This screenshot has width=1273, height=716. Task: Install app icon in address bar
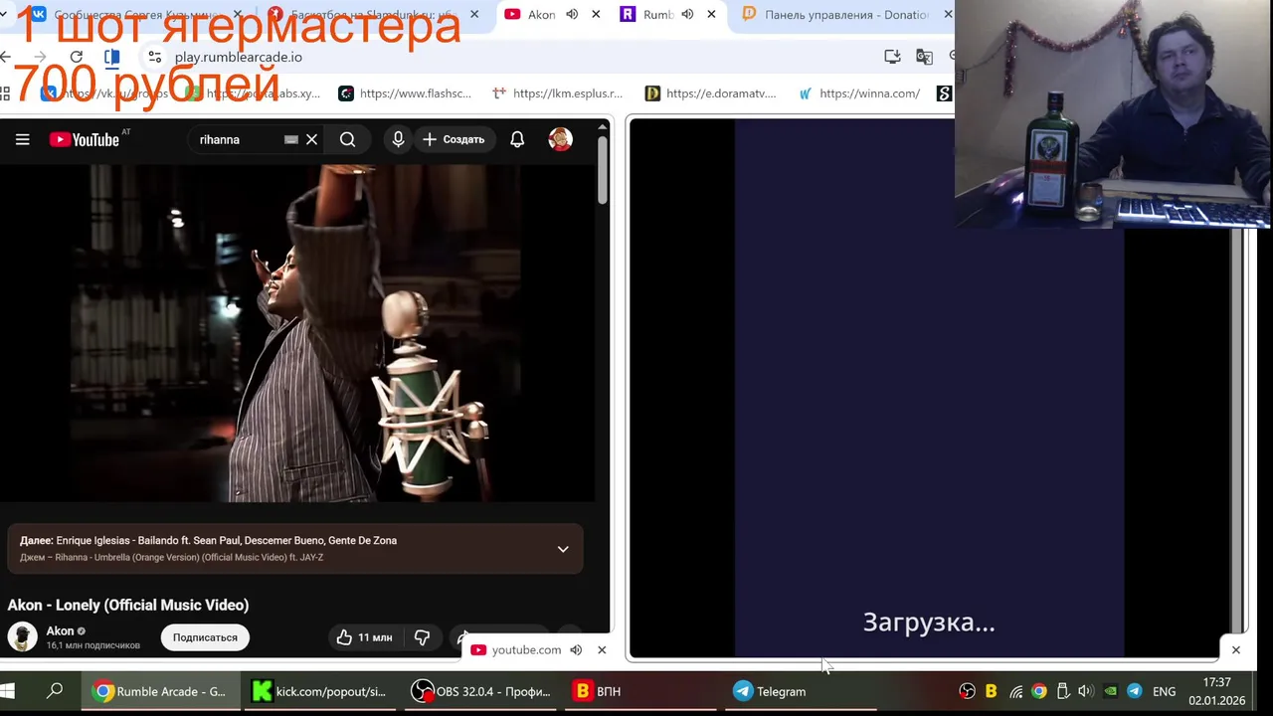pos(892,57)
